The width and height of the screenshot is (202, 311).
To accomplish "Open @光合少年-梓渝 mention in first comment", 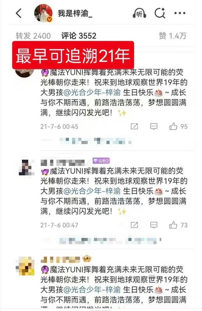I will point(92,93).
